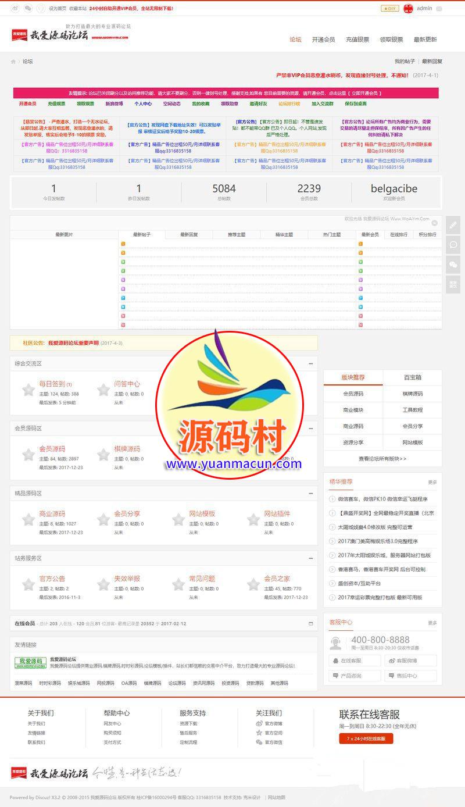Image resolution: width=465 pixels, height=807 pixels.
Task: Click the +DIY button in top bar
Action: coord(389,9)
